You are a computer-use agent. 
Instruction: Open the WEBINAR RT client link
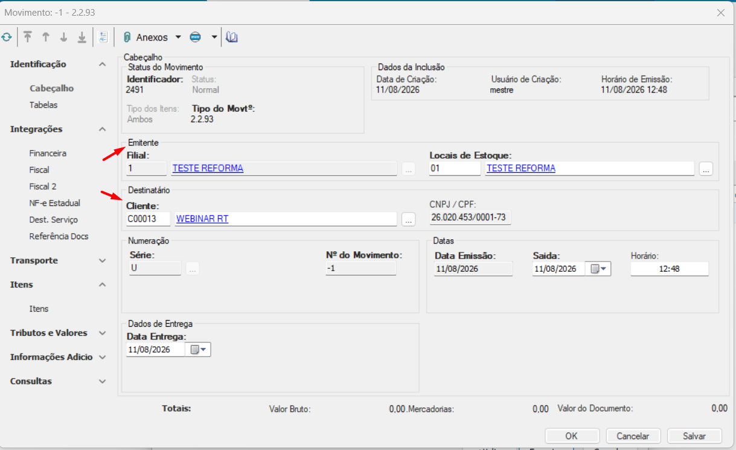coord(202,219)
